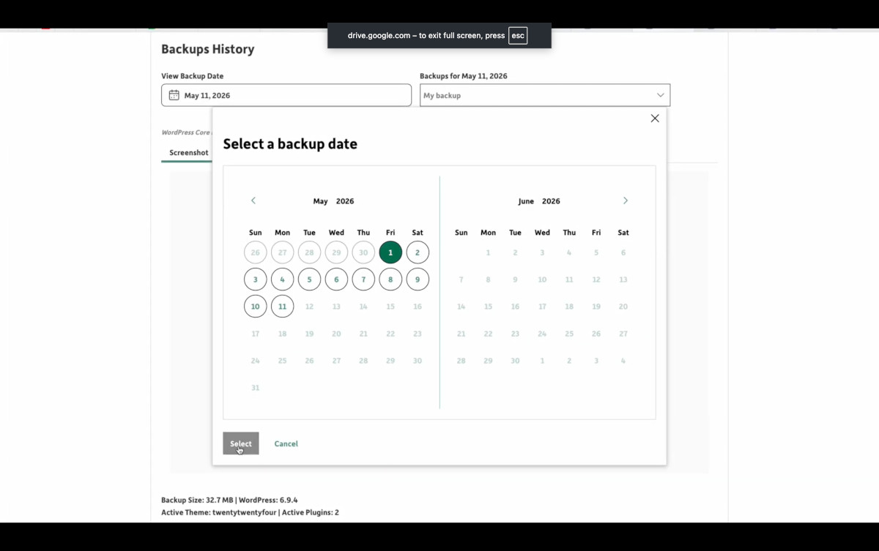Pick the circled April 29 date

tap(336, 252)
